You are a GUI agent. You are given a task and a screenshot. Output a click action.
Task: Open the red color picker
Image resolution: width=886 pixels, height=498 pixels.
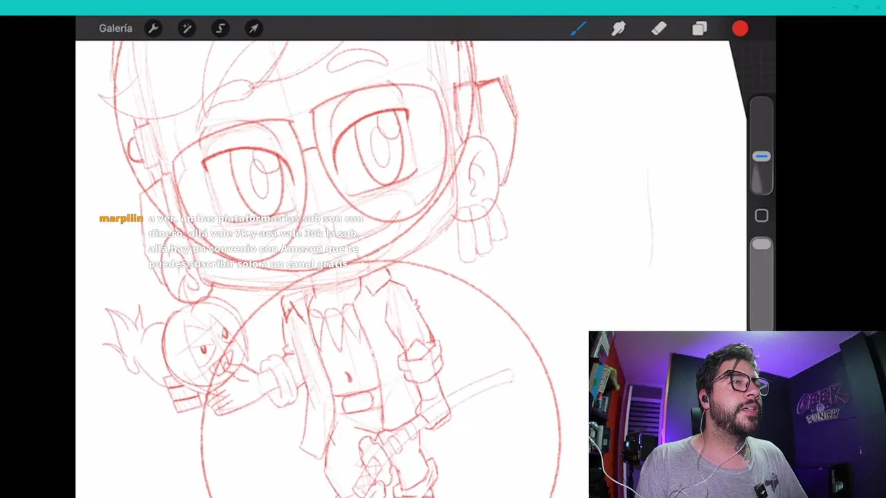(740, 28)
